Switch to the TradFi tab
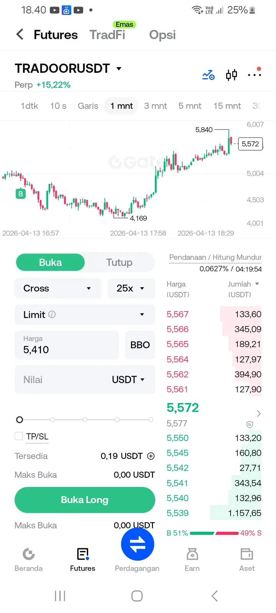 click(107, 35)
